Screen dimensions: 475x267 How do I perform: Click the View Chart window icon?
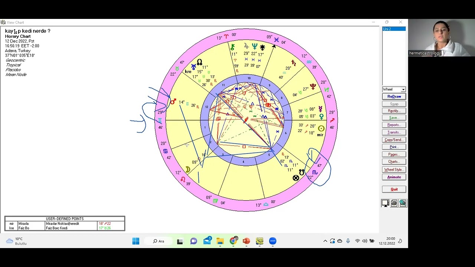[x=3, y=22]
